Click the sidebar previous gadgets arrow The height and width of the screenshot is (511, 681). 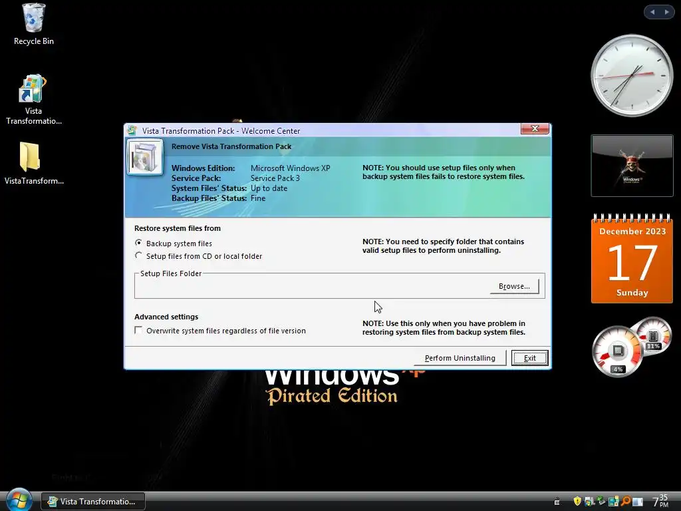click(x=652, y=12)
